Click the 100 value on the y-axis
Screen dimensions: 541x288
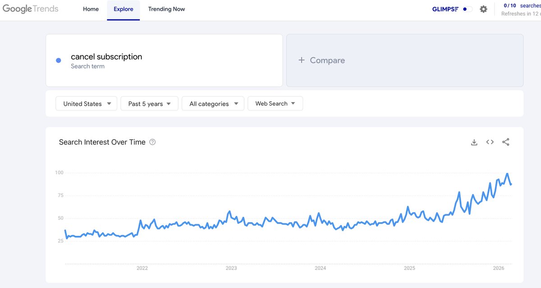59,173
